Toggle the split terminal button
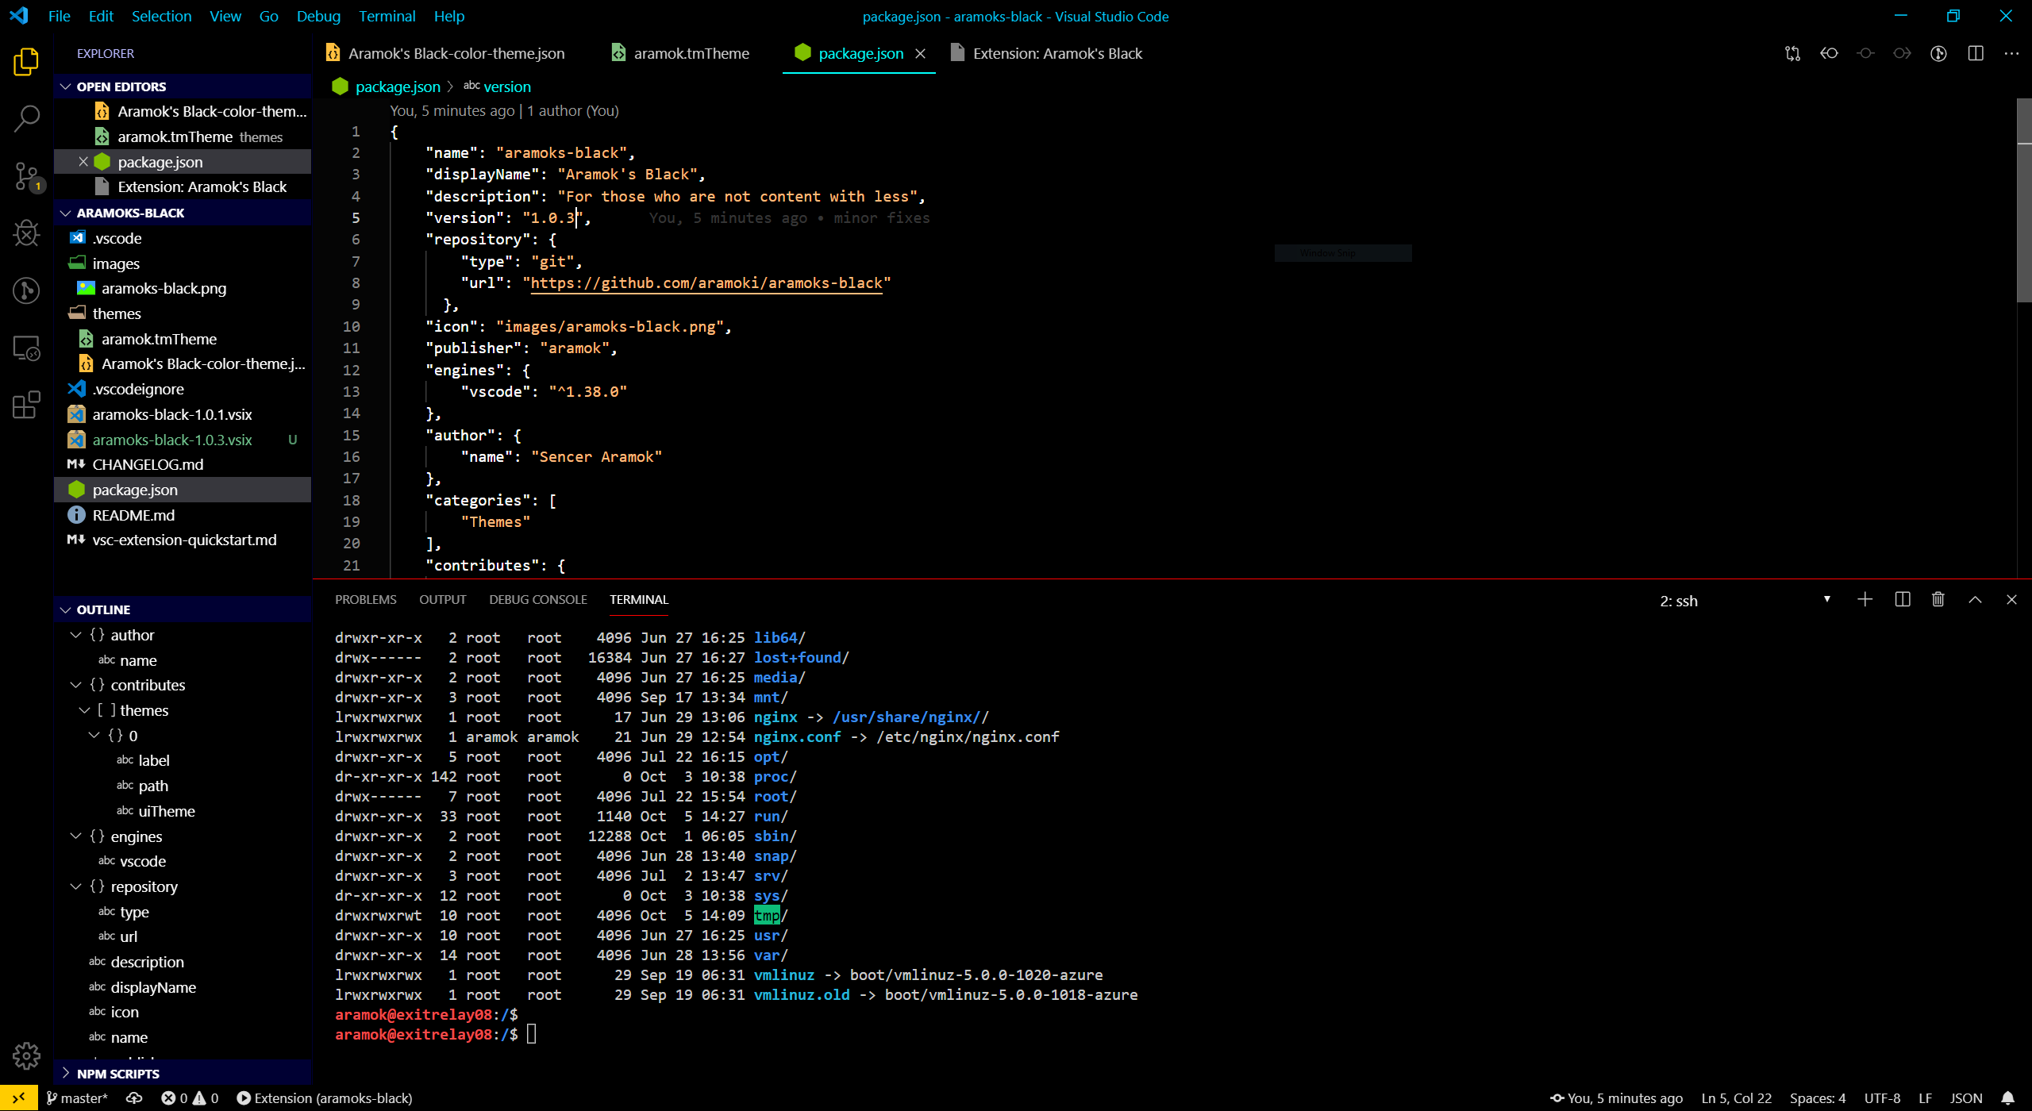2032x1111 pixels. coord(1902,600)
